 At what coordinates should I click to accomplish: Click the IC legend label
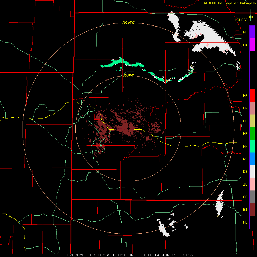(245, 184)
